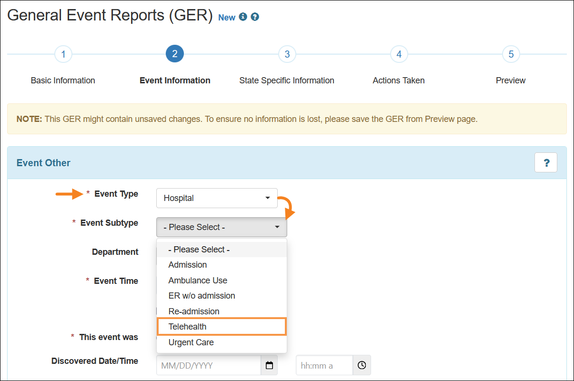This screenshot has height=381, width=574.
Task: Click the Actions Taken step label
Action: coord(399,80)
